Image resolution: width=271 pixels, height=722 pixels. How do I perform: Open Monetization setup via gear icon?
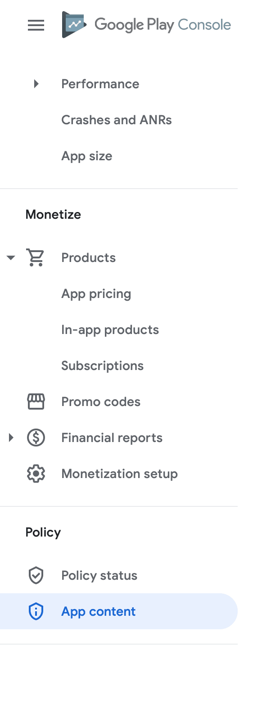tap(36, 474)
